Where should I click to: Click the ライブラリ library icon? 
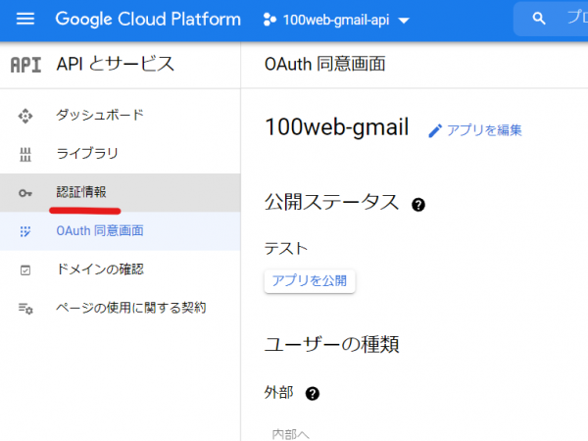(25, 155)
